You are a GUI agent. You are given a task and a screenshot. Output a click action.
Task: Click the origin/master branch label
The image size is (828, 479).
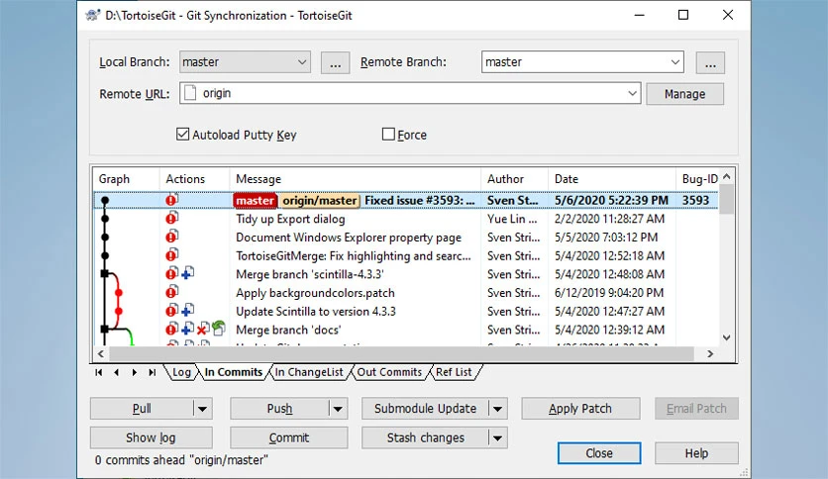coord(320,201)
